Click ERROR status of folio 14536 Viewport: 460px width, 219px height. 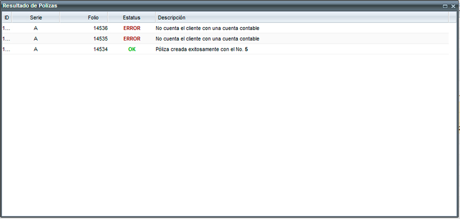pos(132,28)
